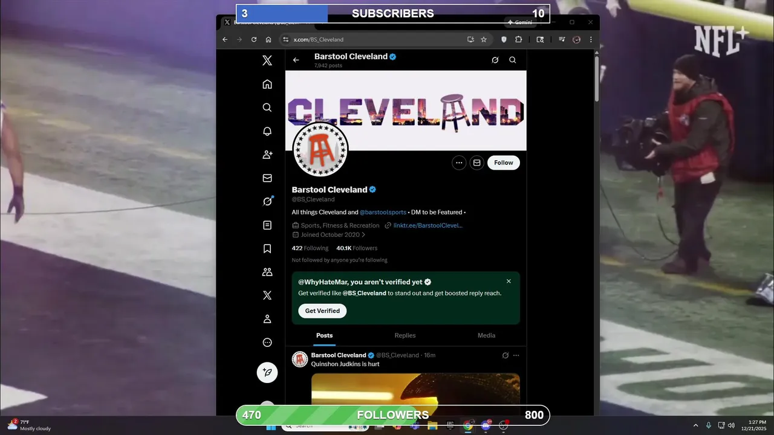View 422 Following list

[x=310, y=248]
